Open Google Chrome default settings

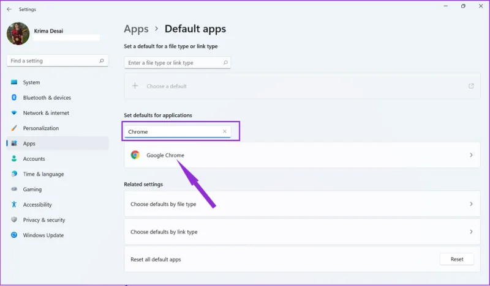[302, 155]
